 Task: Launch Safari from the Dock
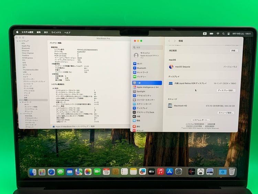(x=51, y=172)
